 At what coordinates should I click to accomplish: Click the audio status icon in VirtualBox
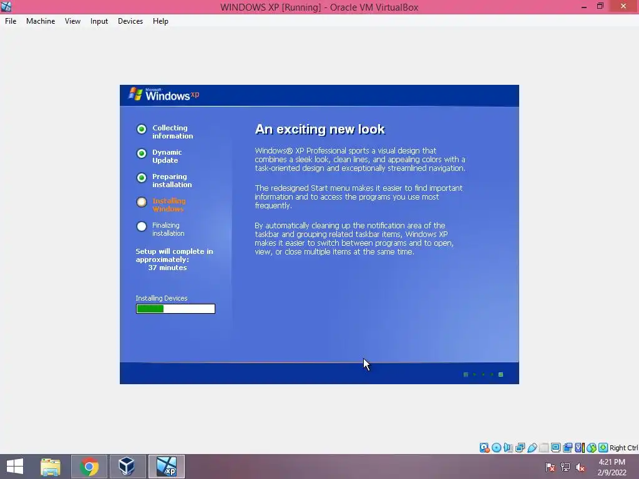[508, 448]
